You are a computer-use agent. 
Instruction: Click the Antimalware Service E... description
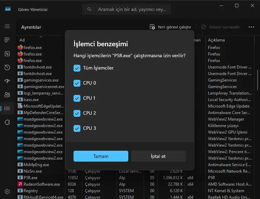tap(229, 165)
